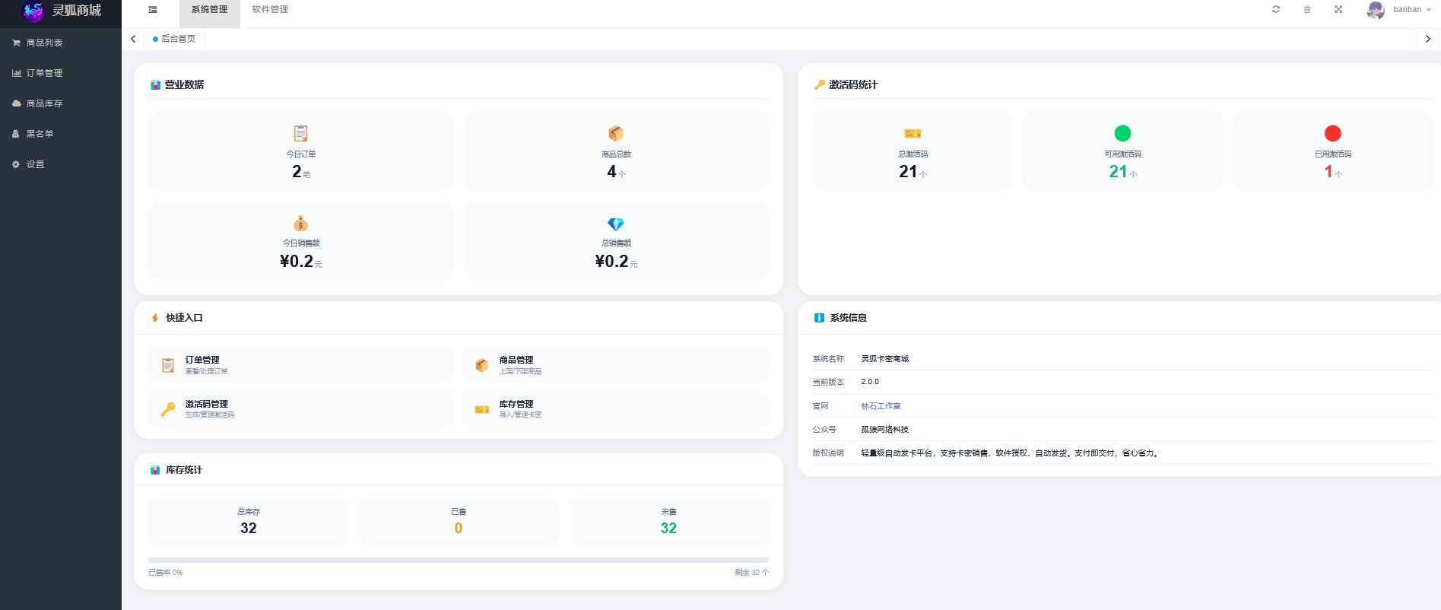Open 商品库存 in the sidebar
The width and height of the screenshot is (1441, 610).
point(61,103)
